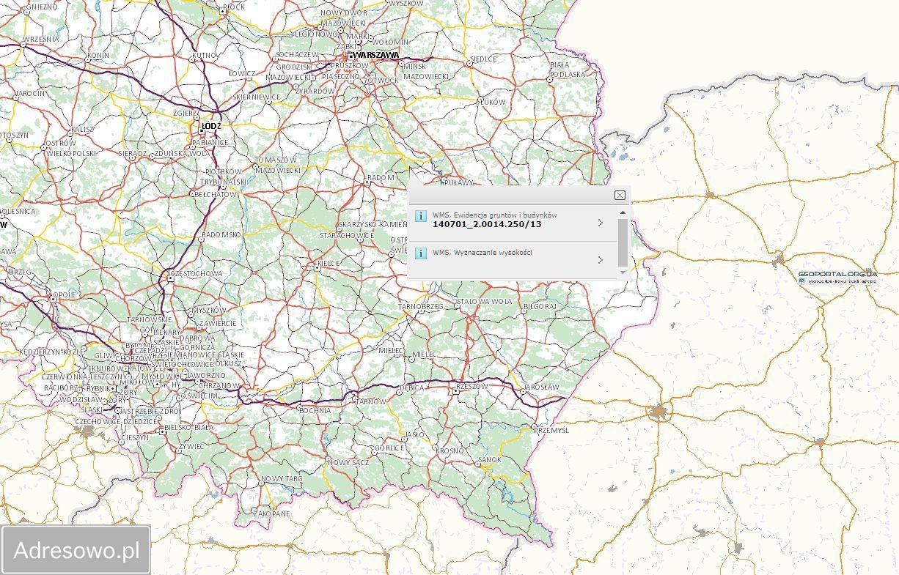Click info icon beside Wyznaczanie wysokości
This screenshot has width=899, height=575.
421,253
